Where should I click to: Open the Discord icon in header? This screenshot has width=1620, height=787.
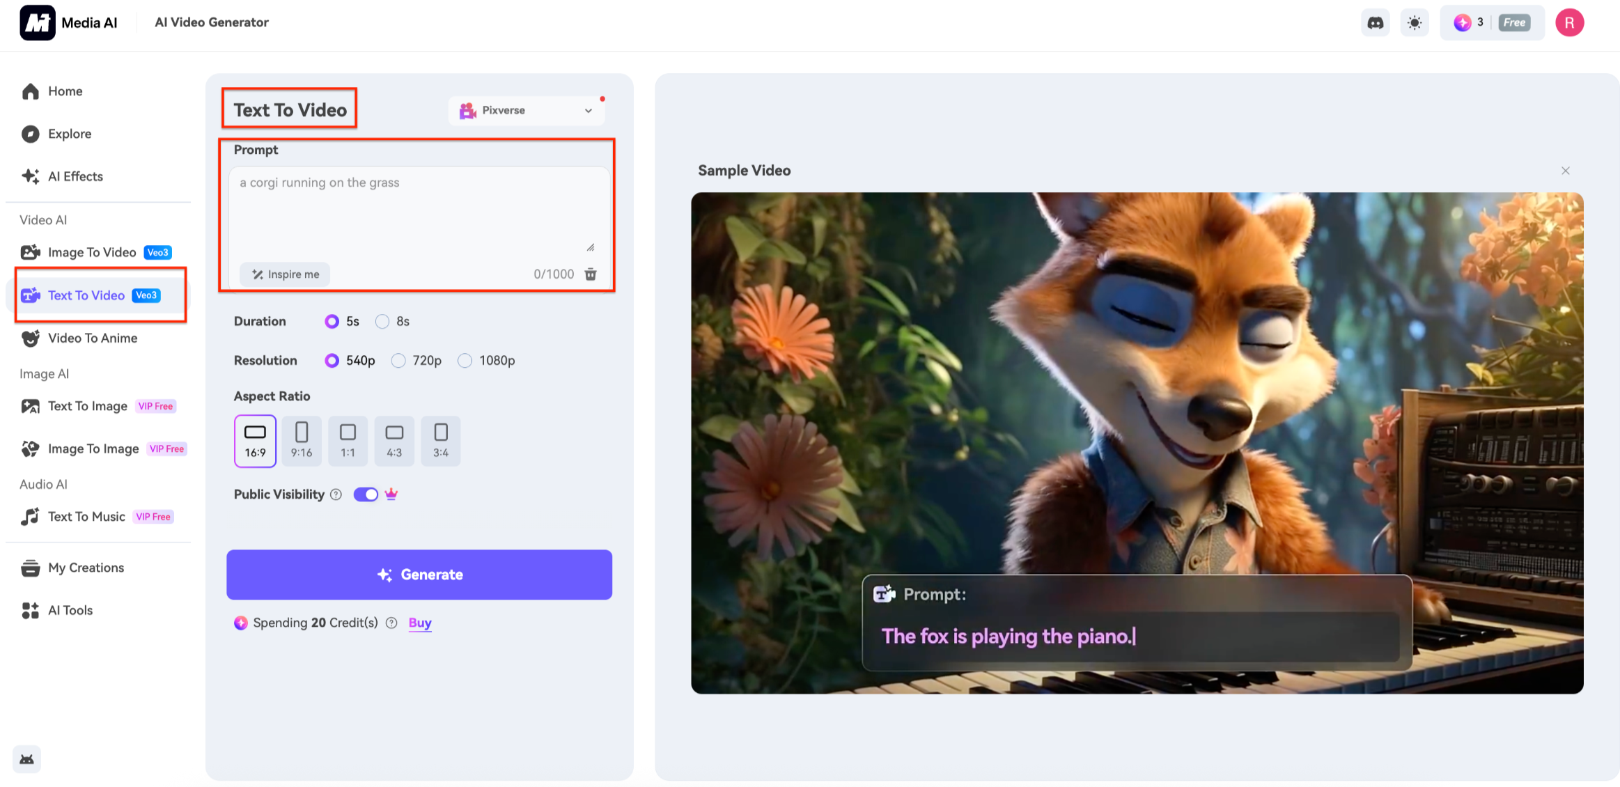(1375, 23)
